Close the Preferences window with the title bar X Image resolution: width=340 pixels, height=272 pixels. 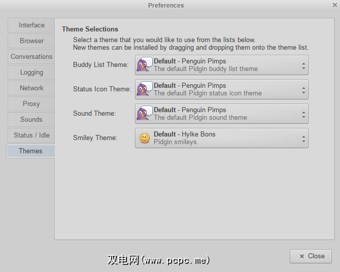click(334, 5)
